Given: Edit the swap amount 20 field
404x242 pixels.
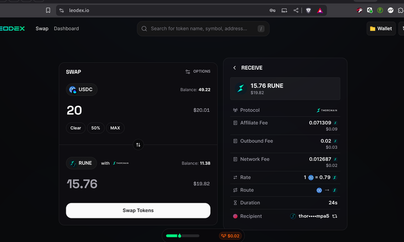Looking at the screenshot, I should (x=74, y=110).
